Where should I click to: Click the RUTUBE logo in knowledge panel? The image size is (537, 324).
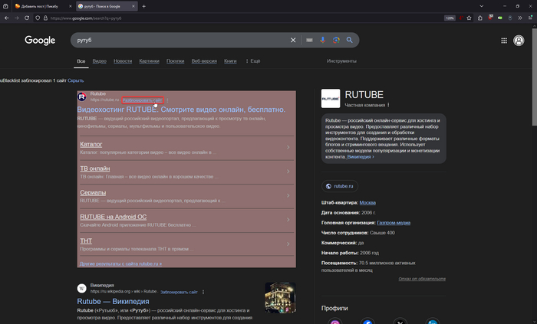[331, 99]
